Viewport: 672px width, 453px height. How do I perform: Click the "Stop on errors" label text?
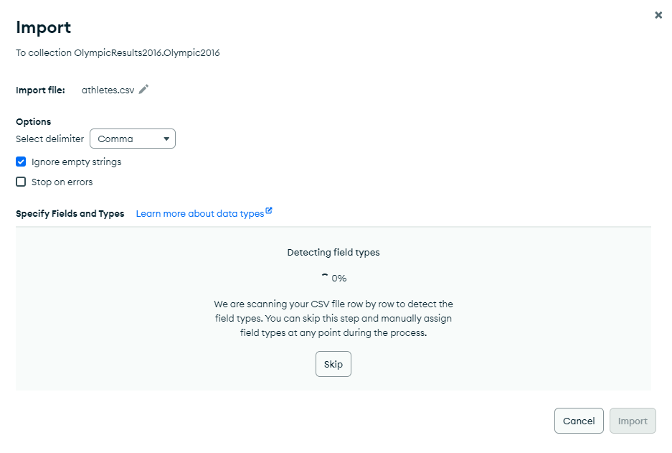pyautogui.click(x=62, y=182)
